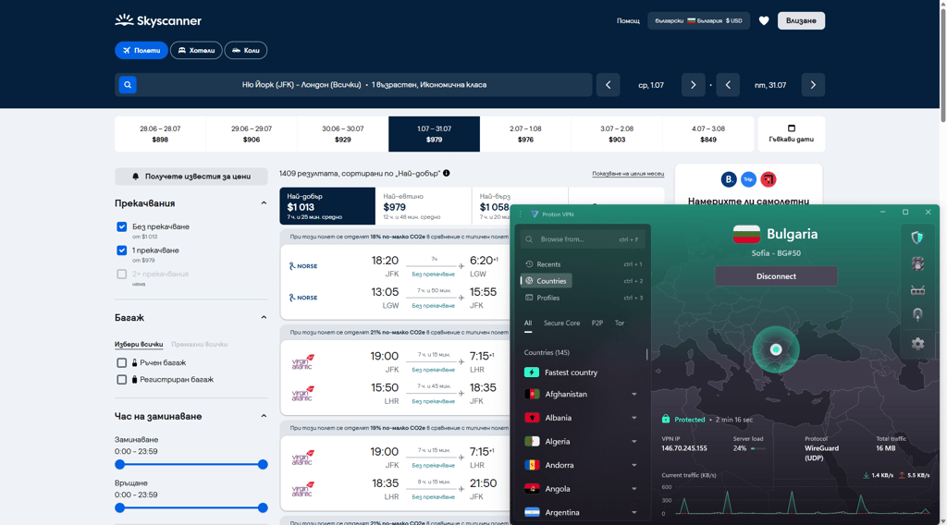
Task: Open Proton VPN split tunneling icon
Action: coord(917,315)
